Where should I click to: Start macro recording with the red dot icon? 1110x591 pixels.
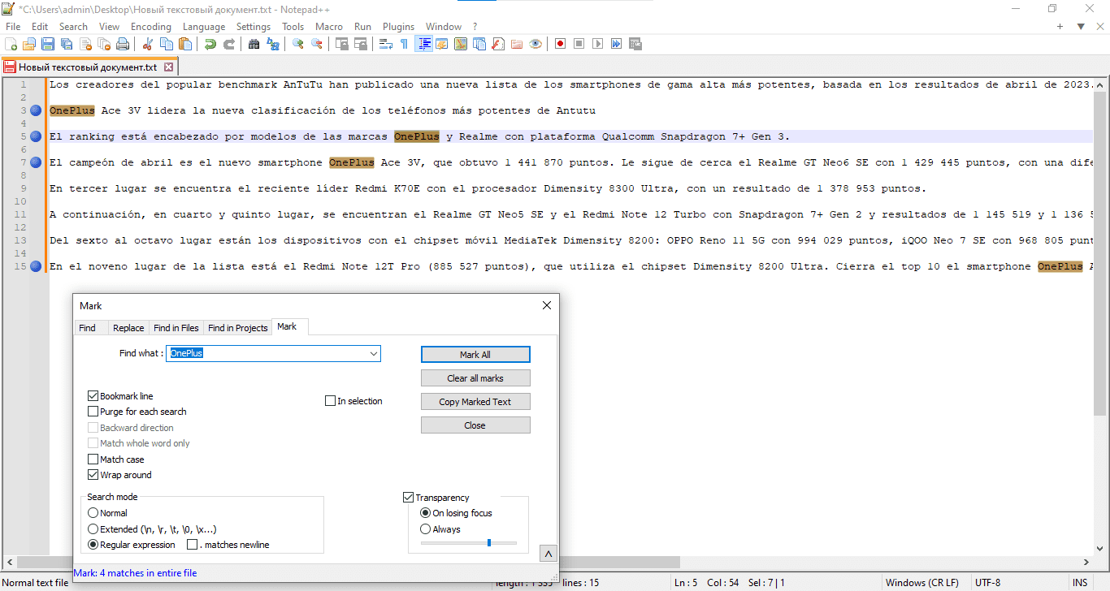(x=560, y=44)
